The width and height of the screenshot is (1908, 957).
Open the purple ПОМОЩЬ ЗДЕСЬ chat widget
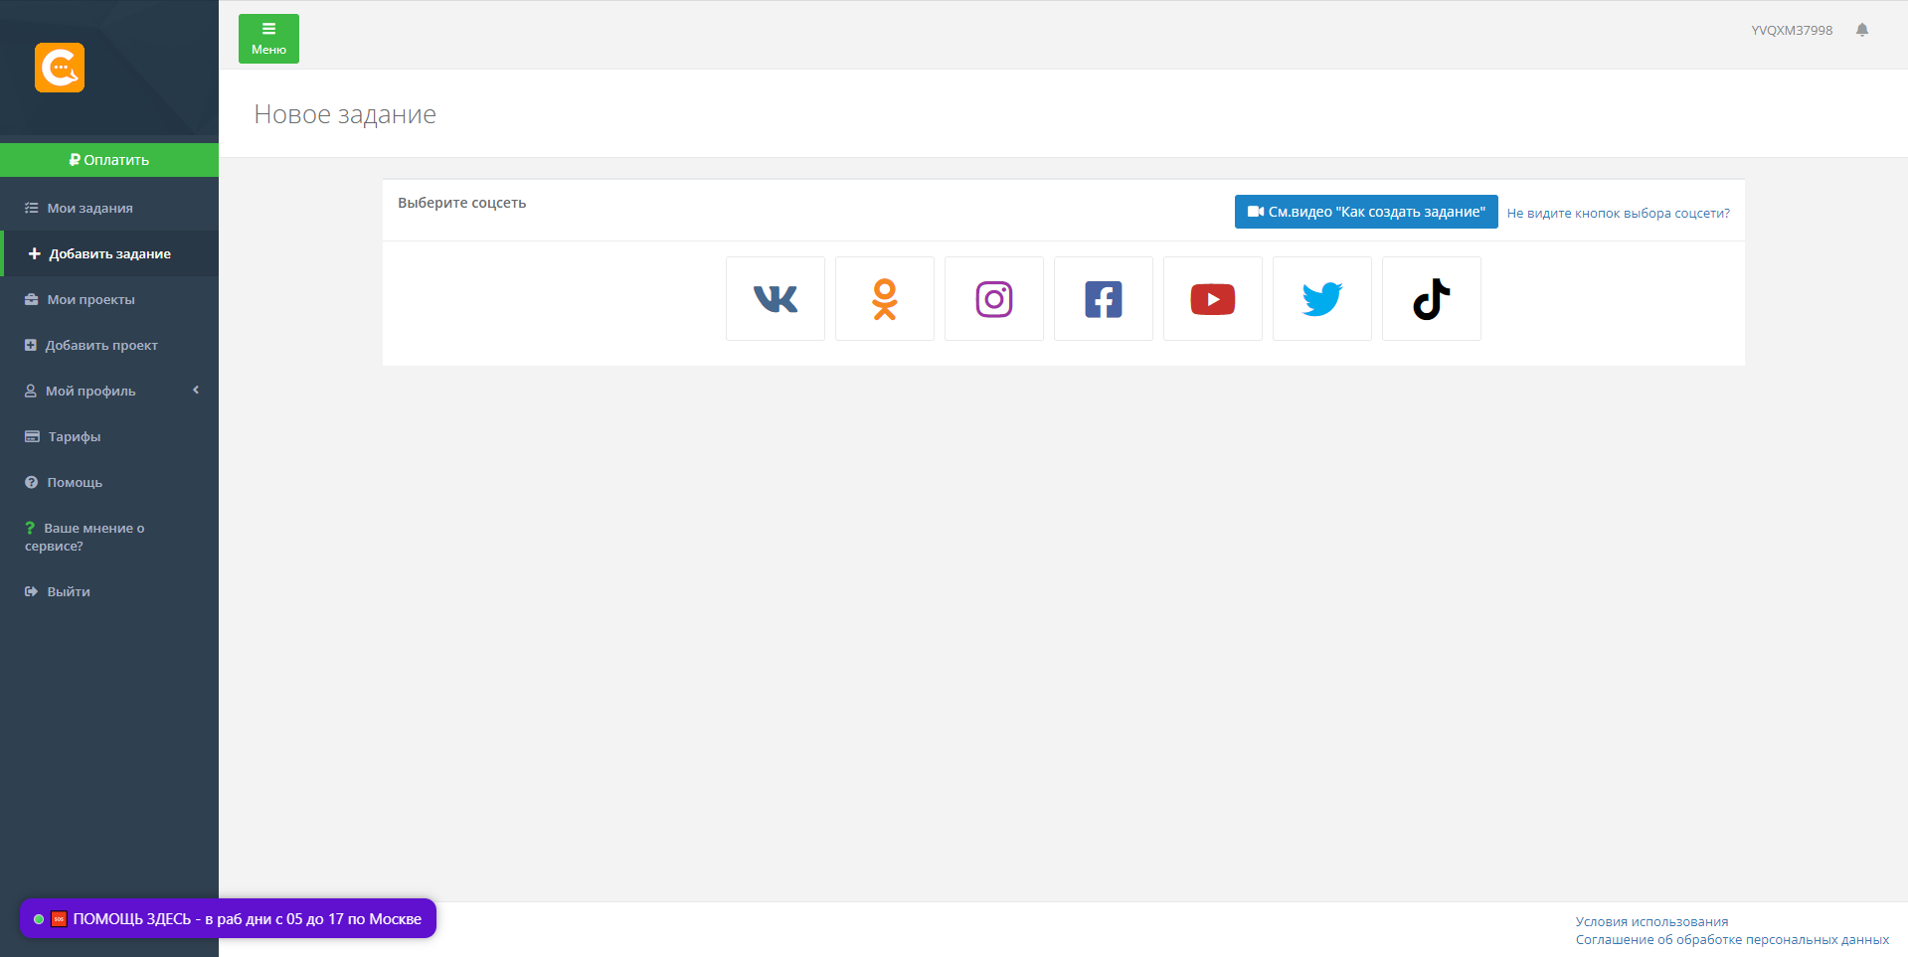pos(228,918)
